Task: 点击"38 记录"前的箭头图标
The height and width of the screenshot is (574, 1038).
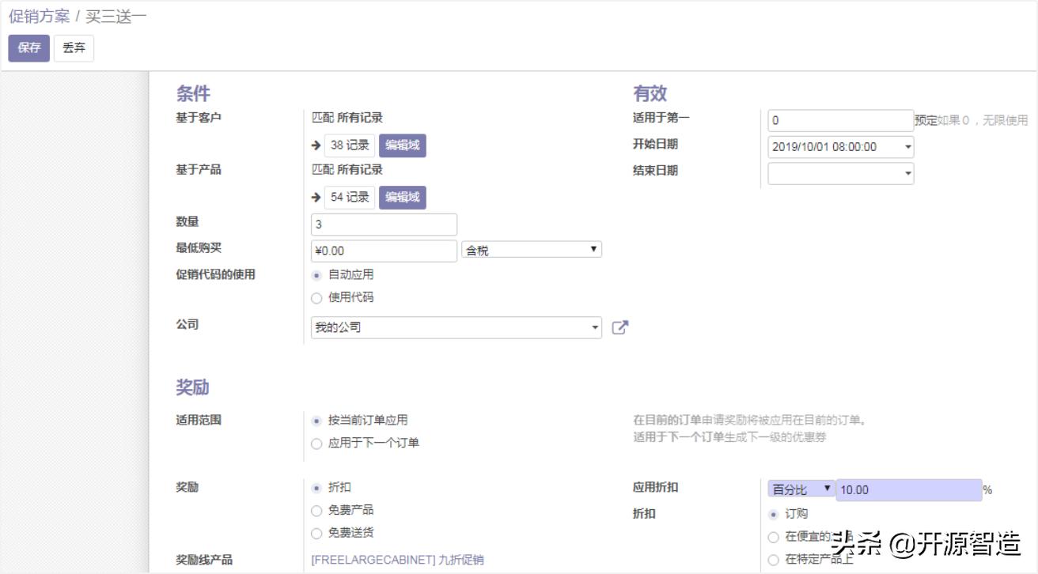Action: click(x=316, y=145)
